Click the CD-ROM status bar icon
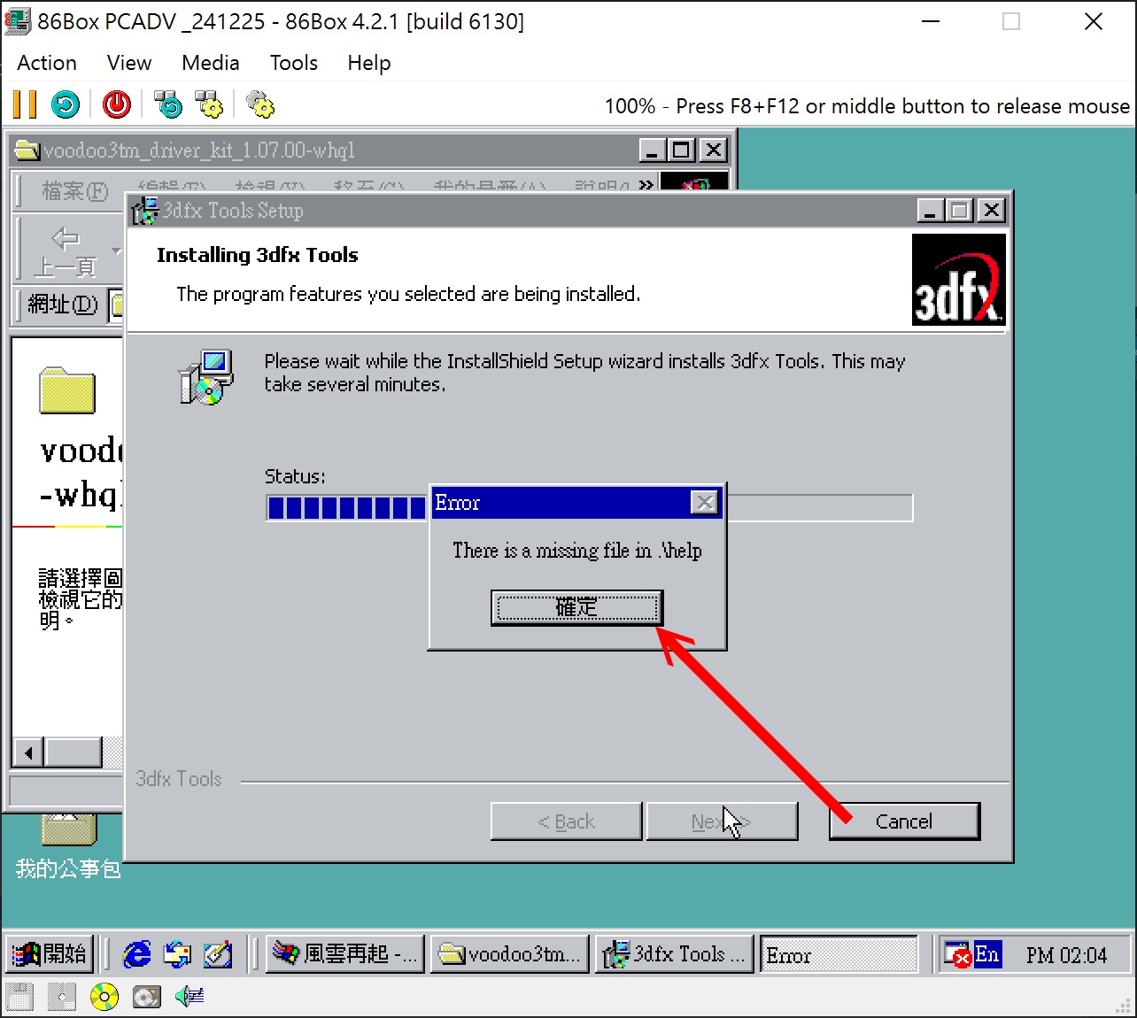The width and height of the screenshot is (1137, 1018). tap(104, 997)
